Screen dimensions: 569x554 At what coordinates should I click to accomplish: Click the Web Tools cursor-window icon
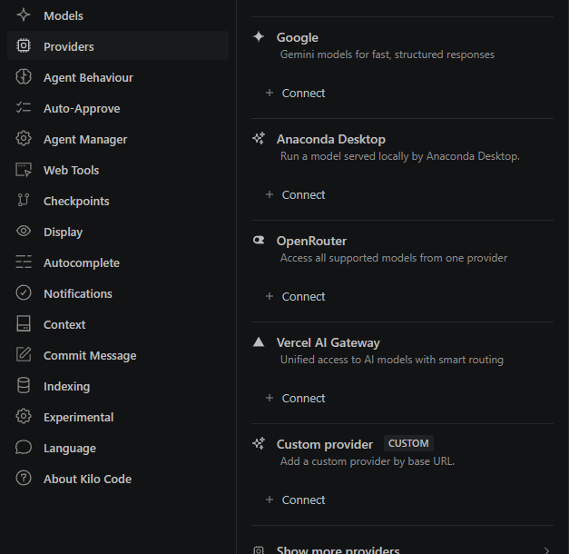(24, 170)
